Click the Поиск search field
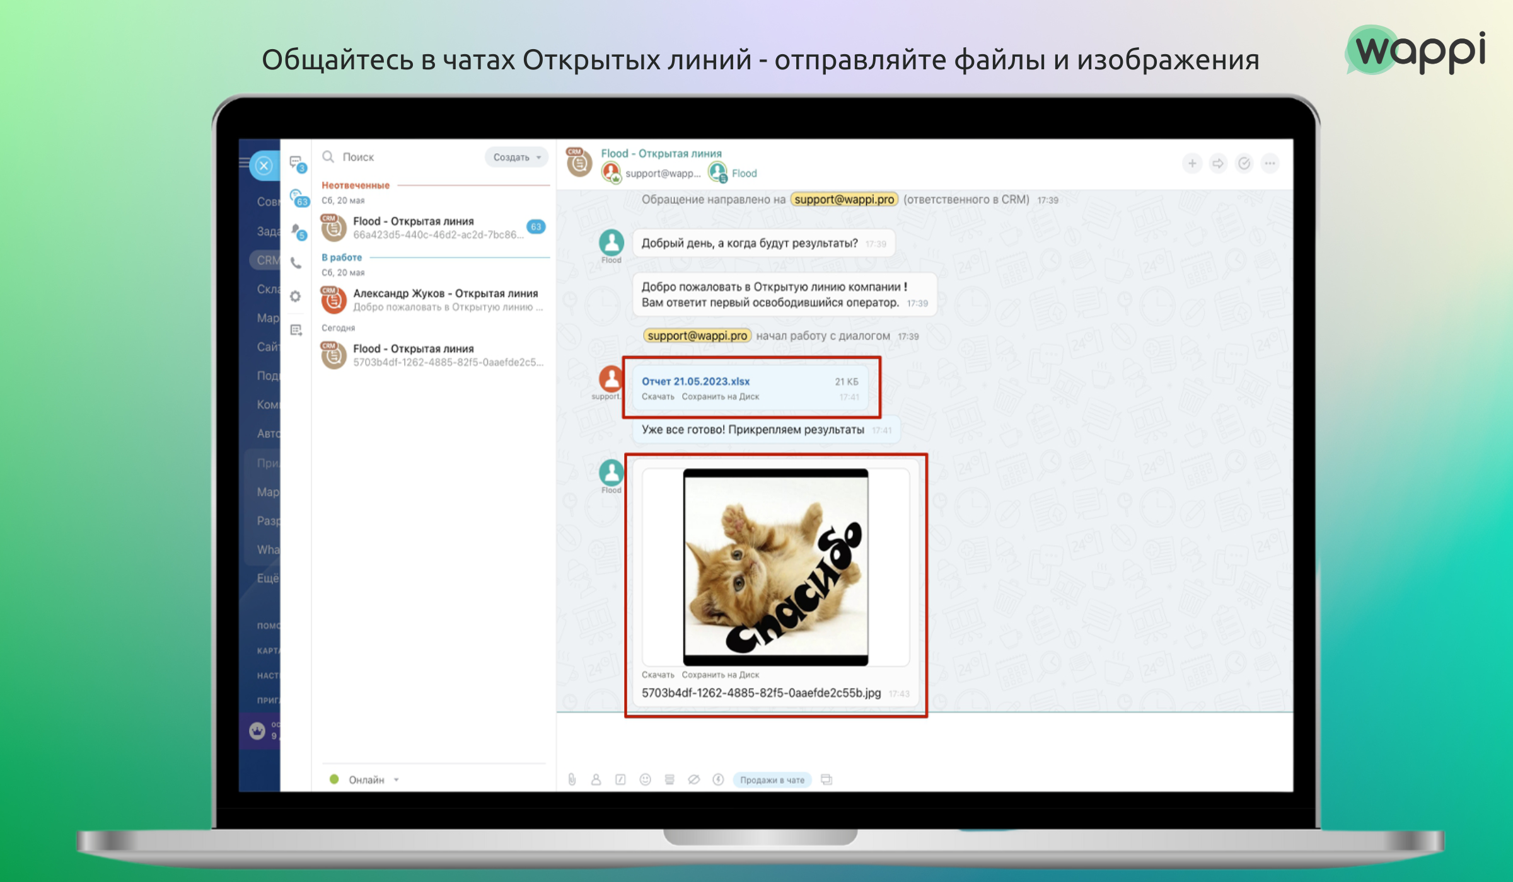 403,157
